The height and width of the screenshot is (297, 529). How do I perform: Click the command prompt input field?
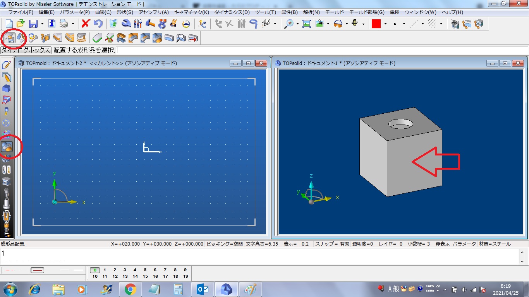(321, 50)
